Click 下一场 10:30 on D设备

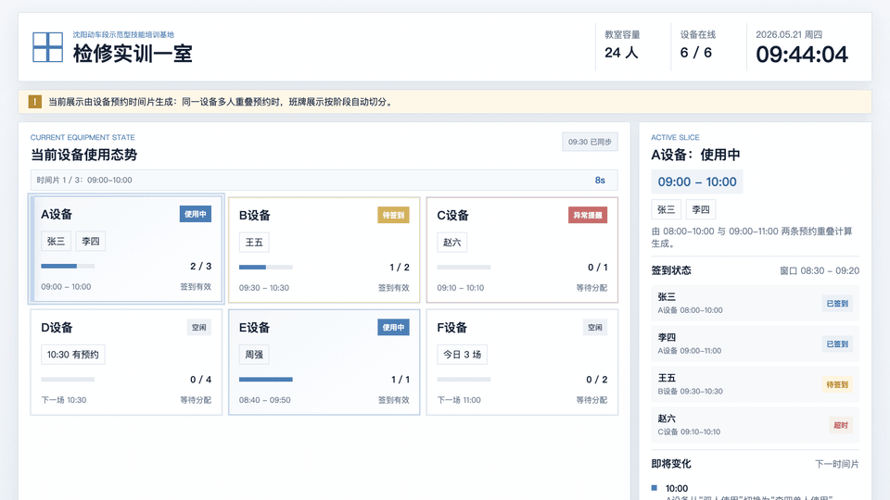[x=64, y=400]
